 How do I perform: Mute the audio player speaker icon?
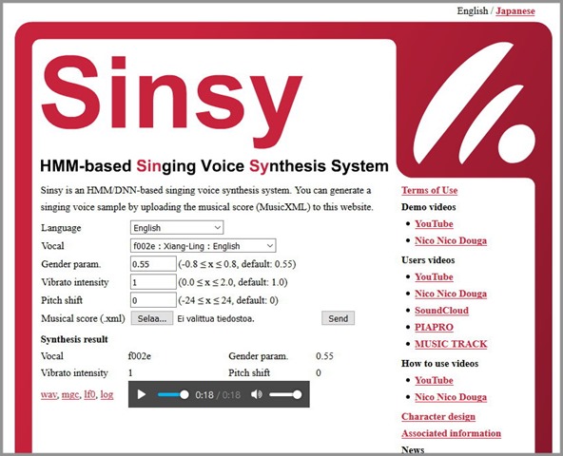point(257,394)
